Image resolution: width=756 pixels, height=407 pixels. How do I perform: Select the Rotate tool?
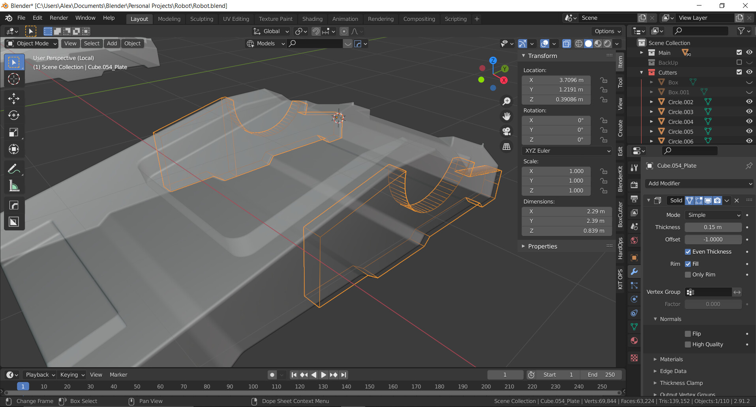coord(14,115)
